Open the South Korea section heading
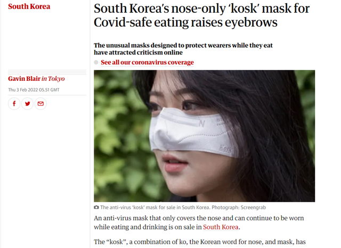 pos(29,6)
